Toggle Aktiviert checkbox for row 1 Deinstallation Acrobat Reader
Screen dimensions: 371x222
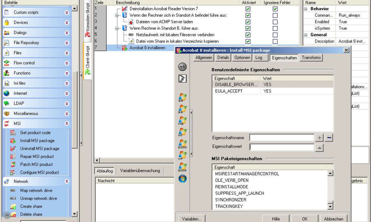tap(248, 9)
